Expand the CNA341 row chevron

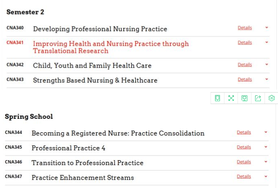pos(267,43)
